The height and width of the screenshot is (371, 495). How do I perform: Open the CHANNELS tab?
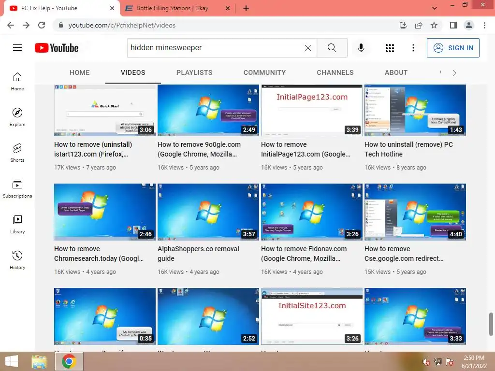pos(335,72)
